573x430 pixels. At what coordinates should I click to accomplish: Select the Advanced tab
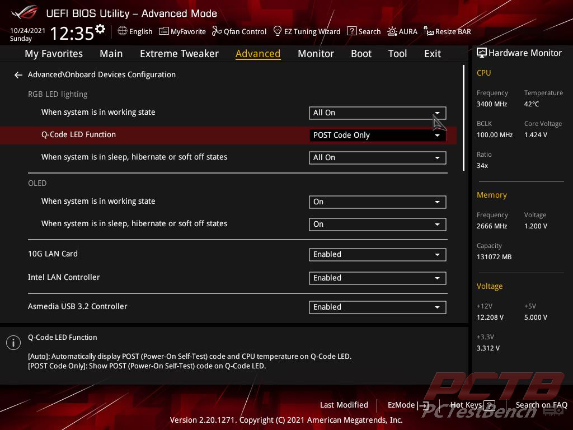coord(258,54)
